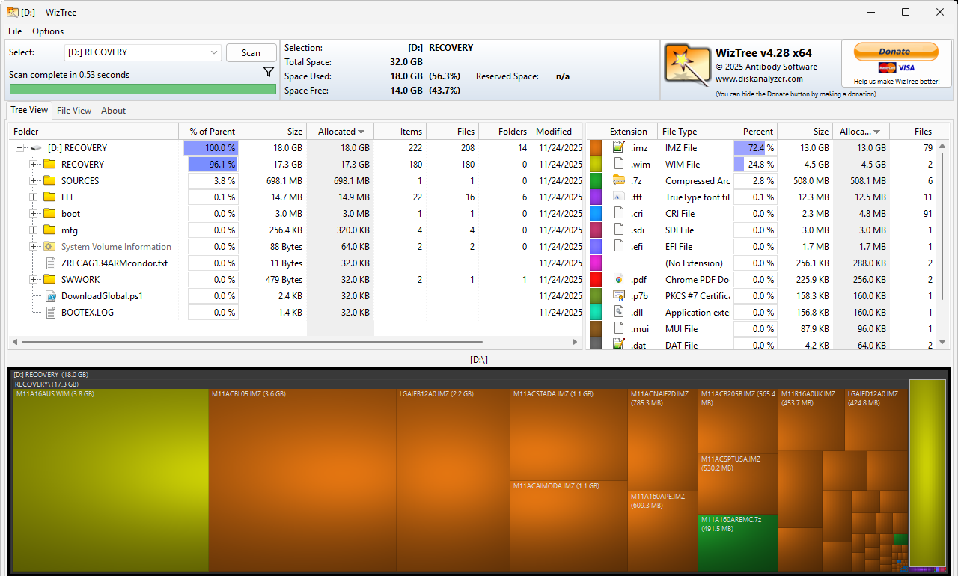The height and width of the screenshot is (576, 958).
Task: Click the DownloadGlobal.ps1 script file icon
Action: tap(50, 296)
